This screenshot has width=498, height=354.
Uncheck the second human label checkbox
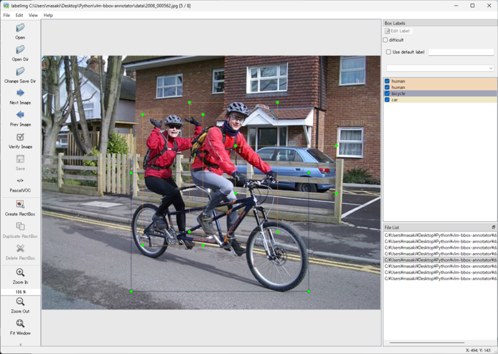tap(387, 87)
